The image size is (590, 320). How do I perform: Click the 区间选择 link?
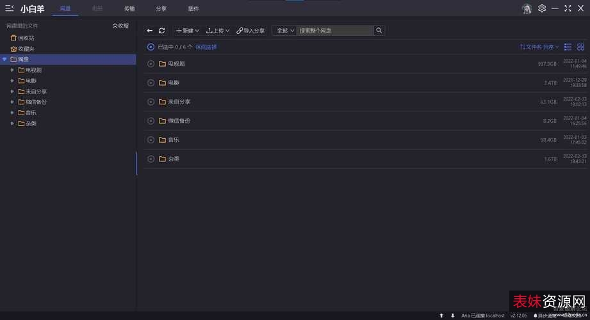coord(206,47)
